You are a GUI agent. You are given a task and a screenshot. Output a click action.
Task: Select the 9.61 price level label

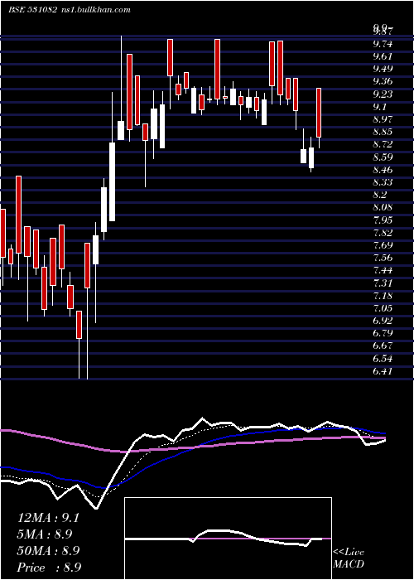[x=383, y=56]
